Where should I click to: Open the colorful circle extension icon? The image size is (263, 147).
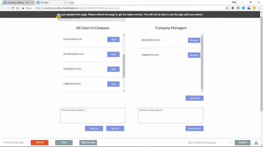point(233,8)
